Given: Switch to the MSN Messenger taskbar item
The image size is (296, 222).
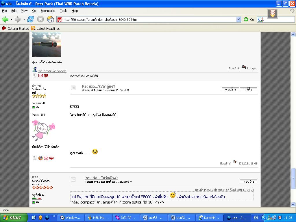Looking at the screenshot, I should tap(98, 218).
